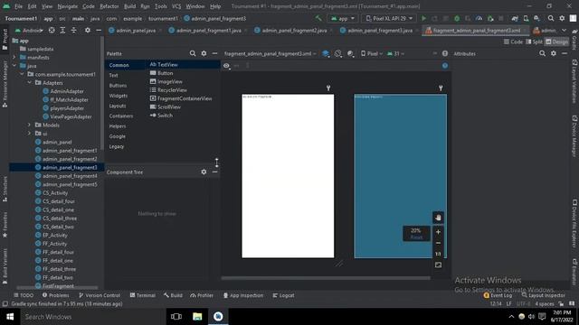Open the Logcat tool window
The height and width of the screenshot is (325, 579).
coord(283,295)
